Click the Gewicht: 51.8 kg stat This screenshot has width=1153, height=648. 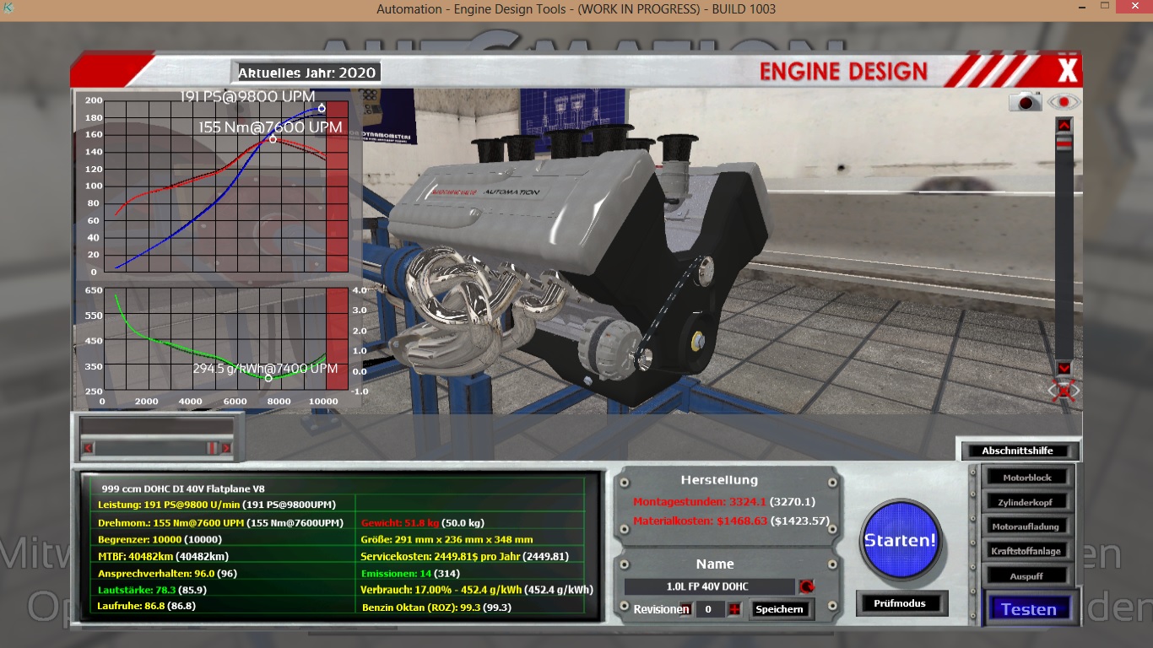click(x=422, y=522)
